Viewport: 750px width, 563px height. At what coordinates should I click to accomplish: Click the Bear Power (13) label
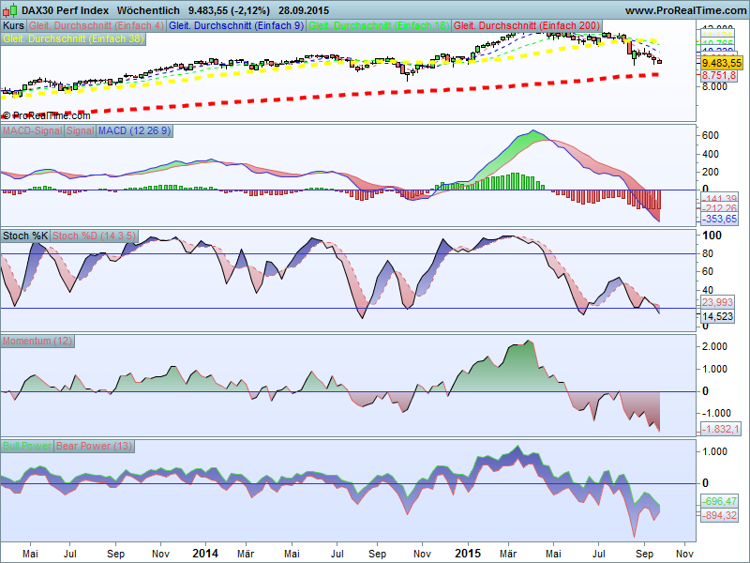tap(95, 446)
